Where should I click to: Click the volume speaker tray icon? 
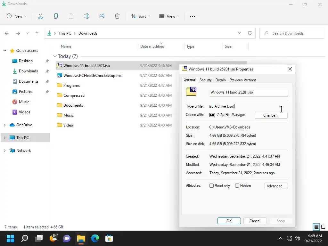(297, 238)
